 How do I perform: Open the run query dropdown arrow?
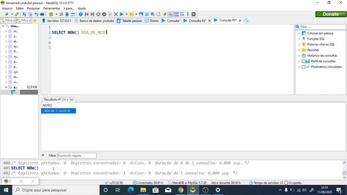tap(126, 14)
